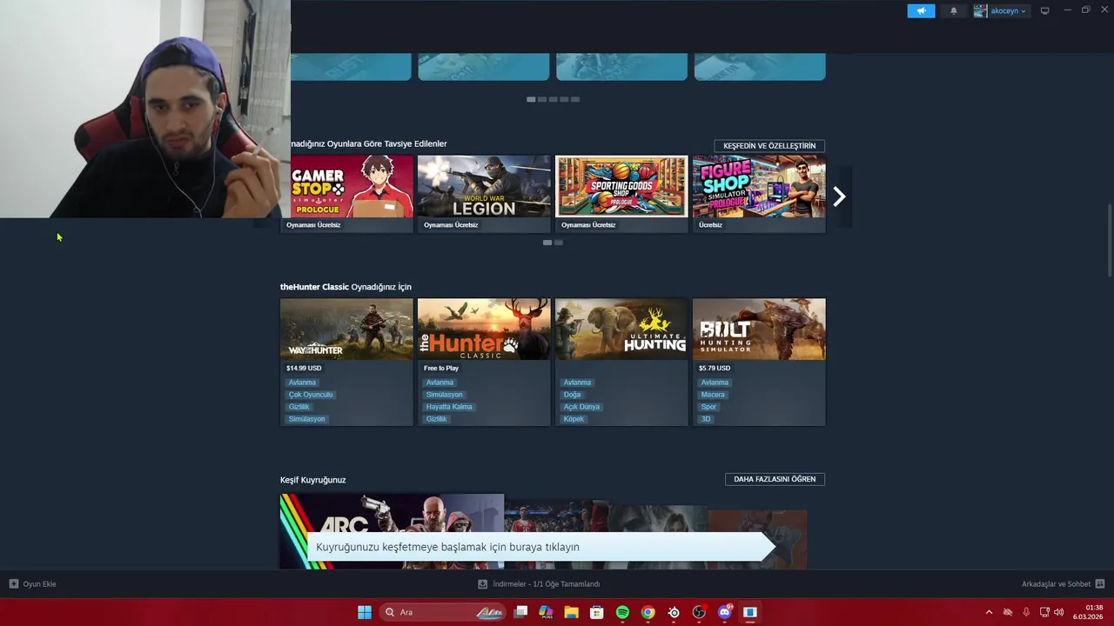
Task: Click Açık Dünya tag on Ultimate Hunting
Action: point(581,407)
